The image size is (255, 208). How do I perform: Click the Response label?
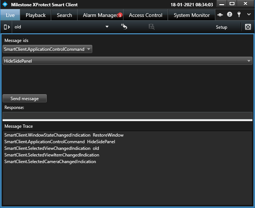coord(14,107)
